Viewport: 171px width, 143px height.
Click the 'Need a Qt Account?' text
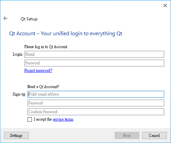coord(43,87)
